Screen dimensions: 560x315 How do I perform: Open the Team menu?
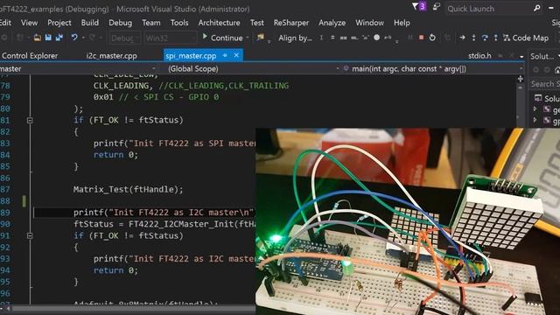tap(151, 23)
